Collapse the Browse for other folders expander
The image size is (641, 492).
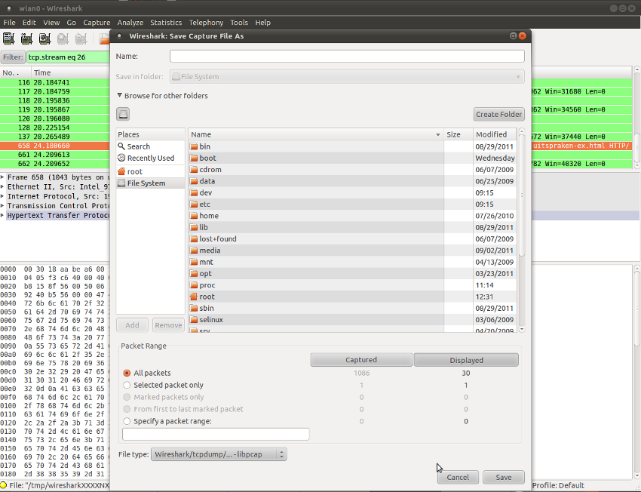pos(120,95)
